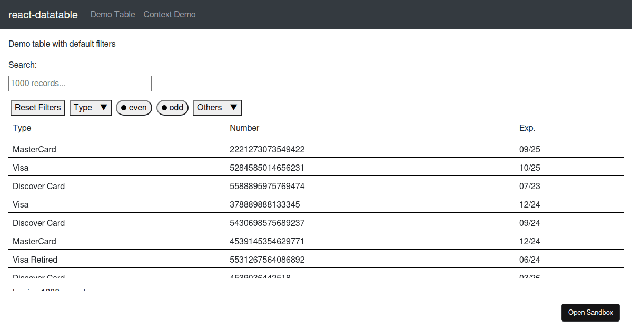This screenshot has width=632, height=331.
Task: Click the arrow icon on the Others dropdown
Action: (x=233, y=107)
